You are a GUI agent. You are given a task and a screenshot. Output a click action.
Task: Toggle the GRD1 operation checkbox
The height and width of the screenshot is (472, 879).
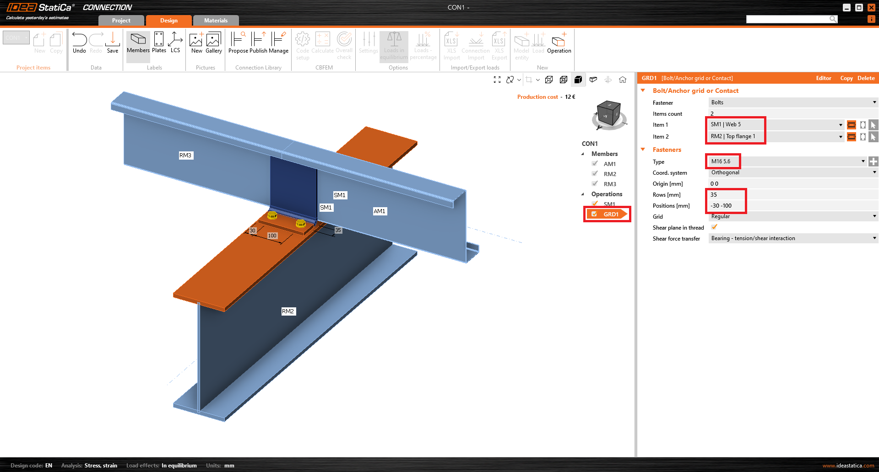594,214
